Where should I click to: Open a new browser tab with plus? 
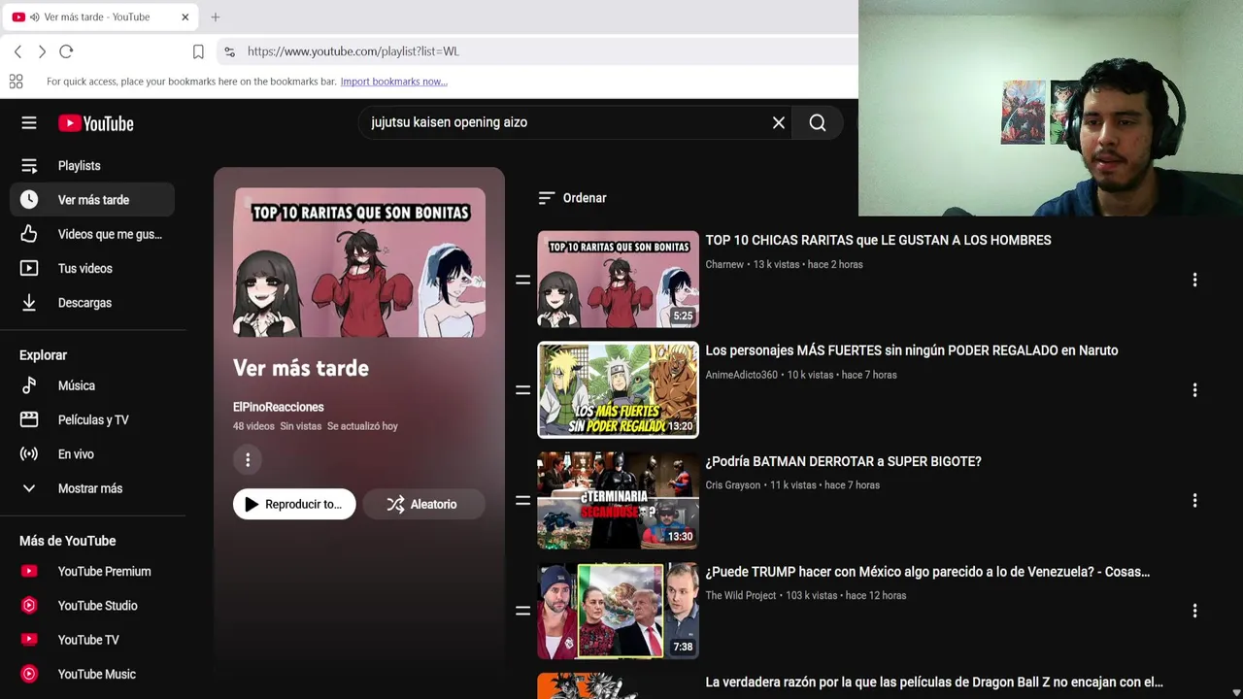[x=216, y=17]
